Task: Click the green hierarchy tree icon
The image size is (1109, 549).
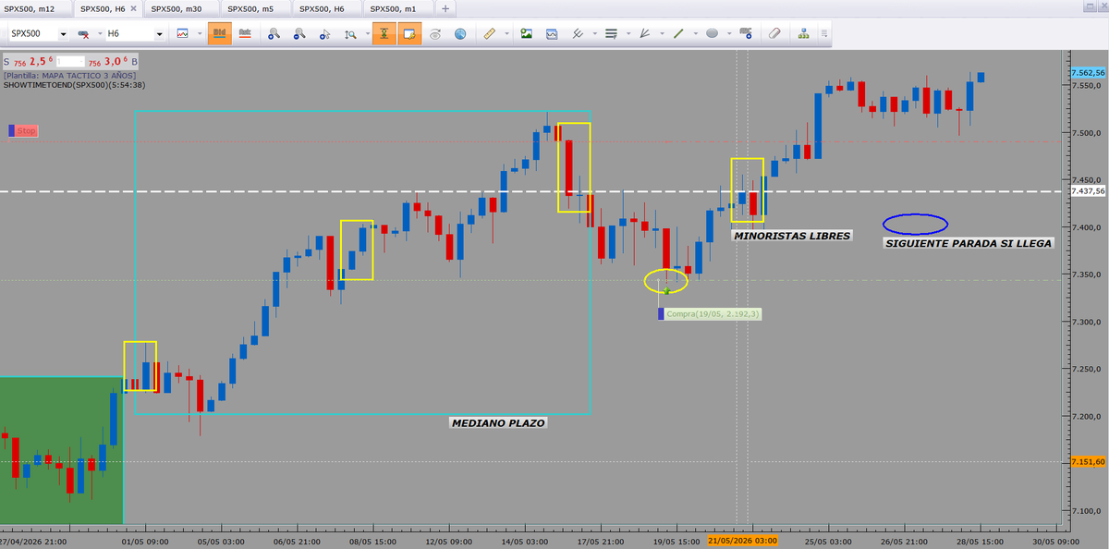Action: 803,34
